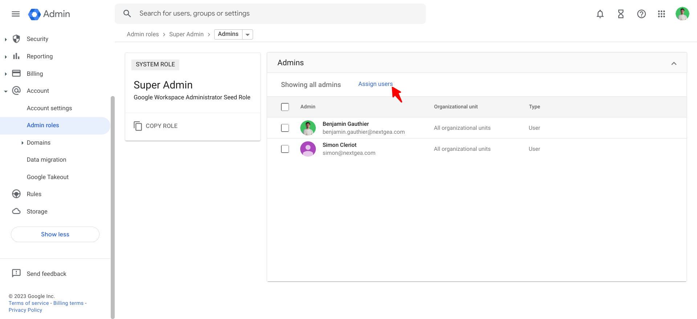The height and width of the screenshot is (319, 697).
Task: Click benjamin.gauthier@nextgea.com email text
Action: (x=363, y=132)
